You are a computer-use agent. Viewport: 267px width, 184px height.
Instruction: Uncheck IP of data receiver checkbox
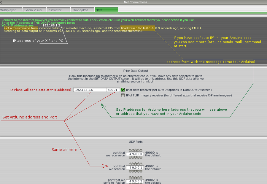pos(123,90)
